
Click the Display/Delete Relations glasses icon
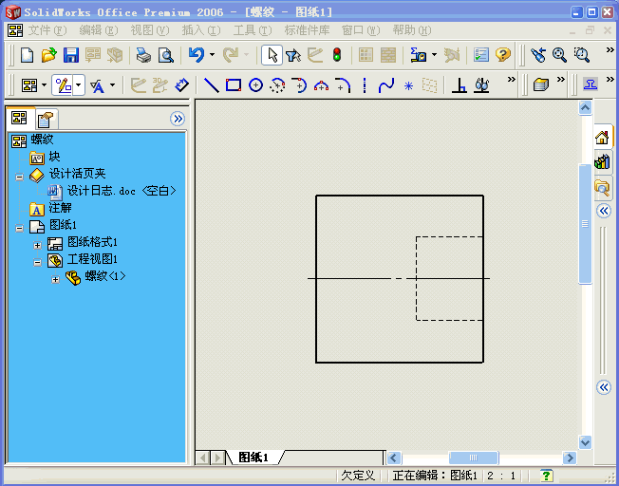[x=481, y=84]
